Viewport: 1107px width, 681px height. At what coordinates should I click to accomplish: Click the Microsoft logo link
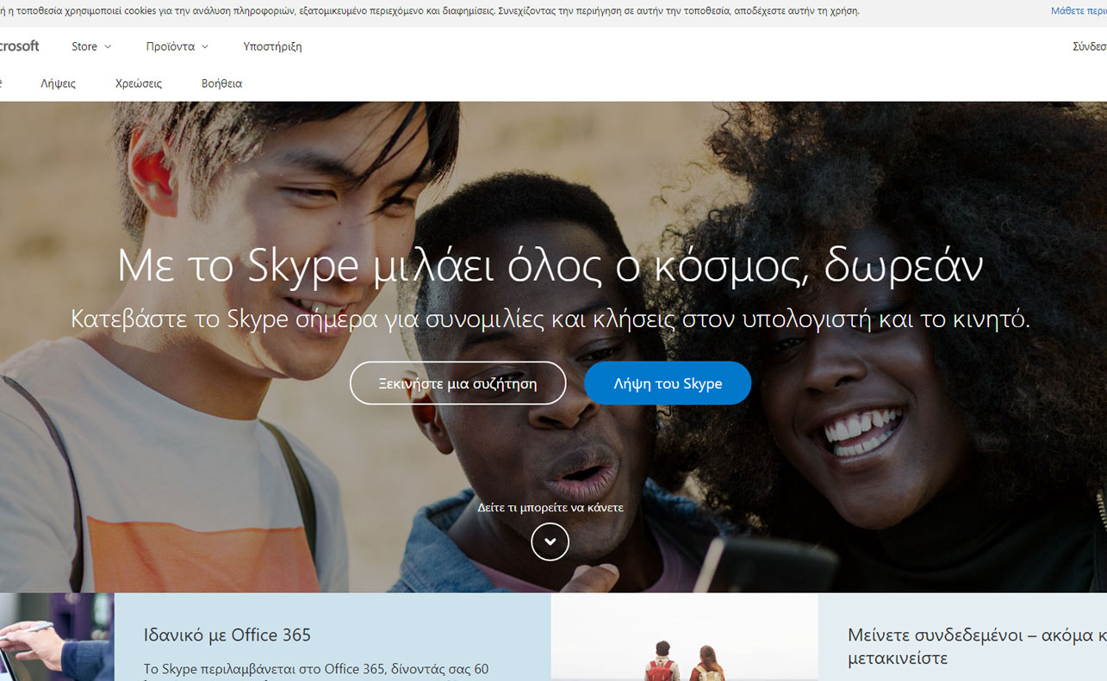coord(19,46)
